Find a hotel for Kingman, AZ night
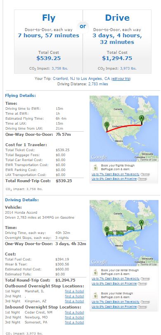The image size is (161, 335). click(x=74, y=301)
